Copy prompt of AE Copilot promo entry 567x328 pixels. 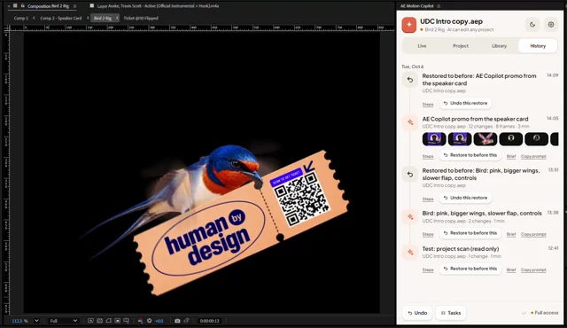533,156
